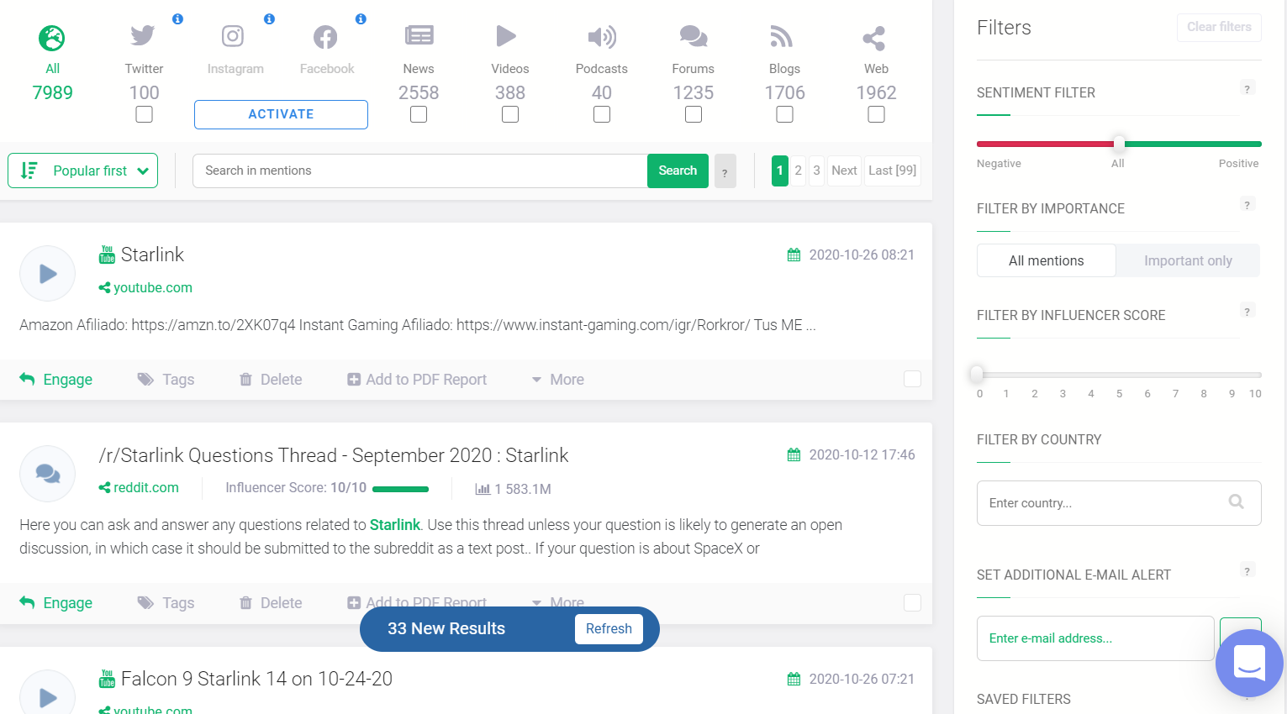Focus the Enter country field
This screenshot has height=714, width=1287.
tap(1119, 503)
